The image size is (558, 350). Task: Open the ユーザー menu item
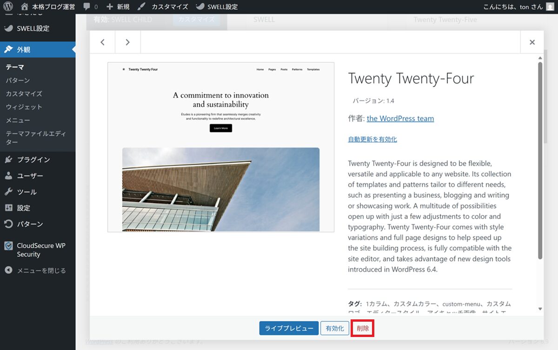pos(30,176)
